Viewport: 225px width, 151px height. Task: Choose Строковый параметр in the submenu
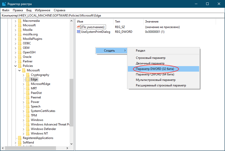click(x=163, y=58)
